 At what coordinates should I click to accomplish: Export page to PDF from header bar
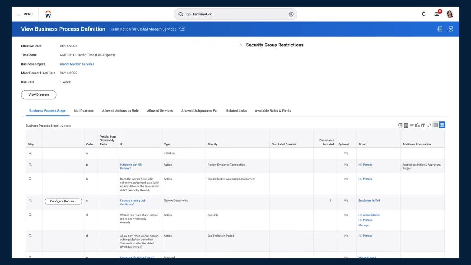tap(450, 29)
